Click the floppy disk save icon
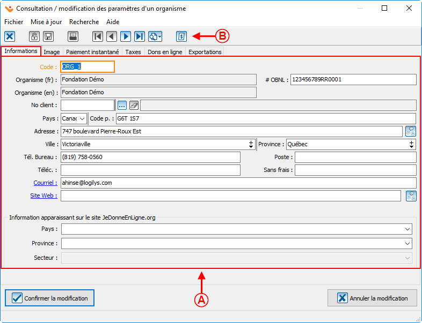The height and width of the screenshot is (323, 422). (x=48, y=36)
